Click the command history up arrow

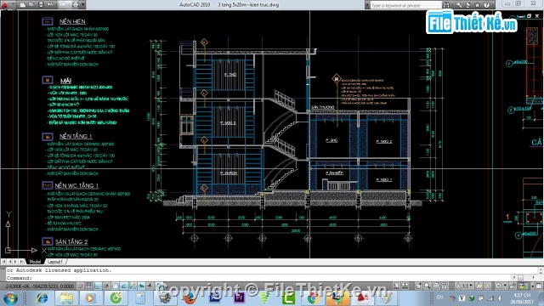tap(541, 269)
